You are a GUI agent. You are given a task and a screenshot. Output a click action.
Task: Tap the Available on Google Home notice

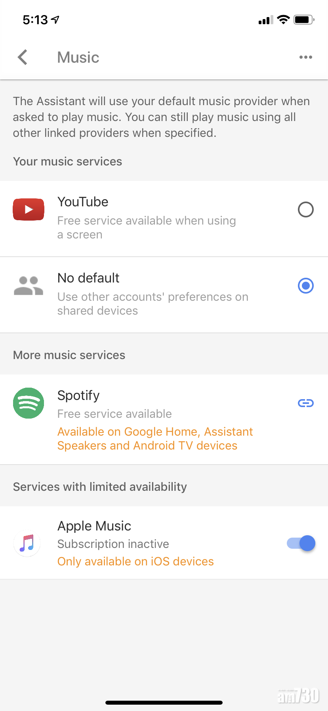tap(155, 438)
